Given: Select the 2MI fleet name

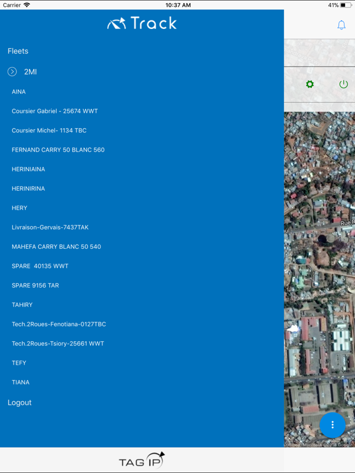Looking at the screenshot, I should click(30, 72).
